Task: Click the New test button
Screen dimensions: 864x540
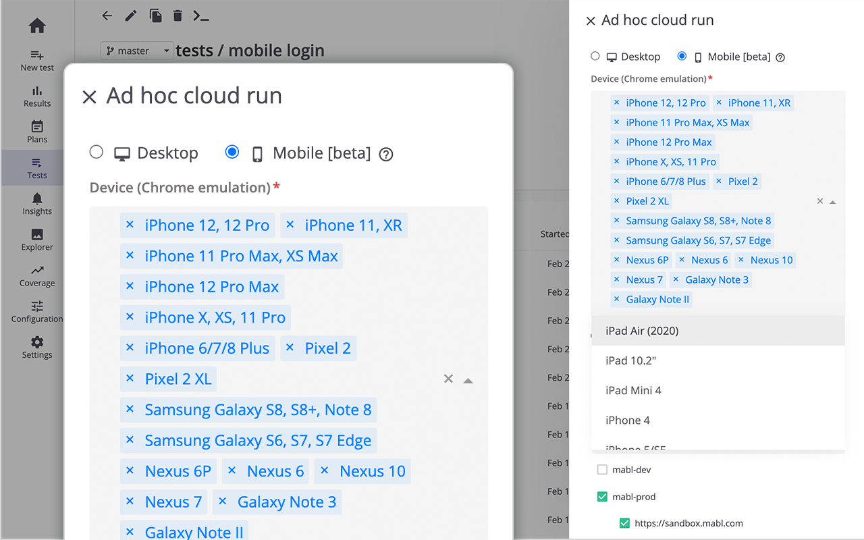Action: click(x=37, y=60)
